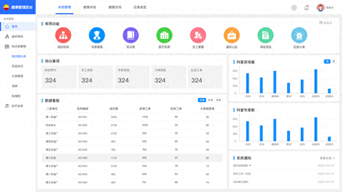Set 数据看板 range to 本年
This screenshot has height=192, width=342.
coord(219,100)
